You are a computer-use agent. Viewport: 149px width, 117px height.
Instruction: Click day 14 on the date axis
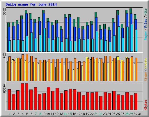65,114
